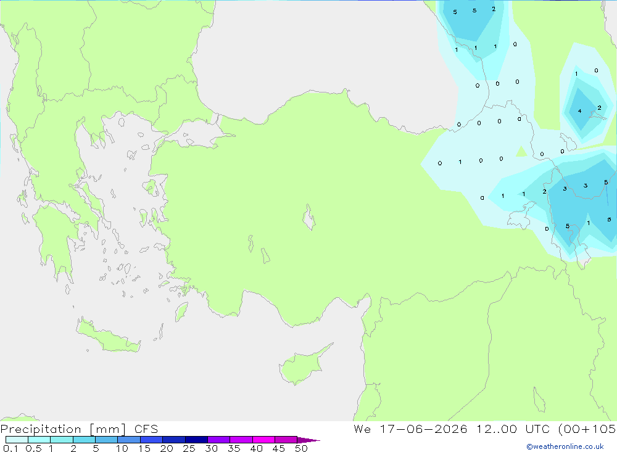
Task: Click the '50' legend scale label
Action: (302, 448)
